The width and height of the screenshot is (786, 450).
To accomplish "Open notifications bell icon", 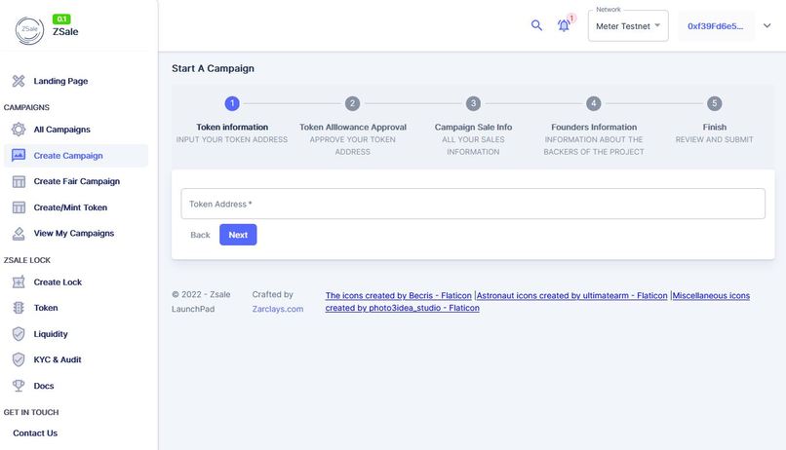I will pos(564,25).
